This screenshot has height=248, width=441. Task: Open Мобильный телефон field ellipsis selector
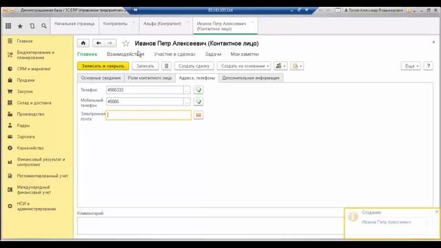[x=187, y=101]
